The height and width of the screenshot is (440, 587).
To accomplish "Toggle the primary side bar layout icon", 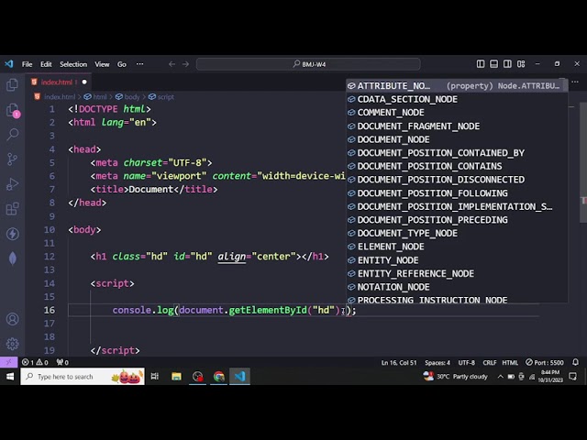I will click(x=481, y=64).
